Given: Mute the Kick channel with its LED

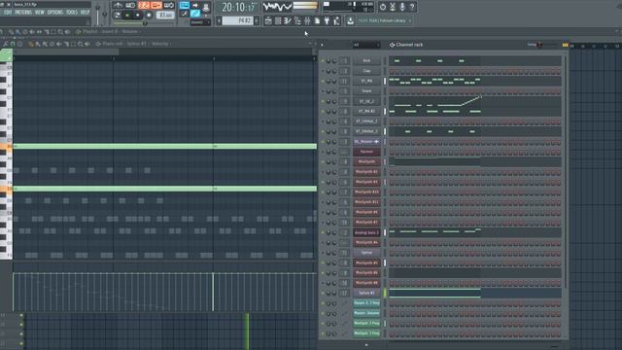Looking at the screenshot, I should click(323, 60).
